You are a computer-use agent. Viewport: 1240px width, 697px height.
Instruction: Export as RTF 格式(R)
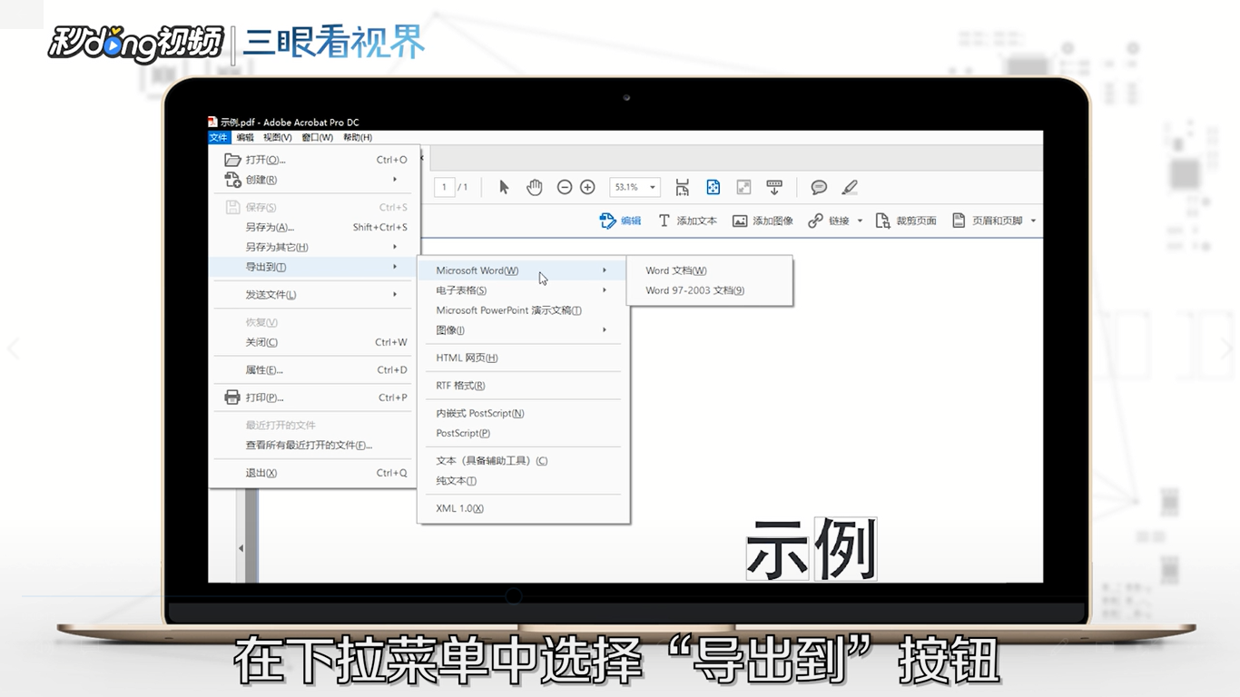click(524, 386)
